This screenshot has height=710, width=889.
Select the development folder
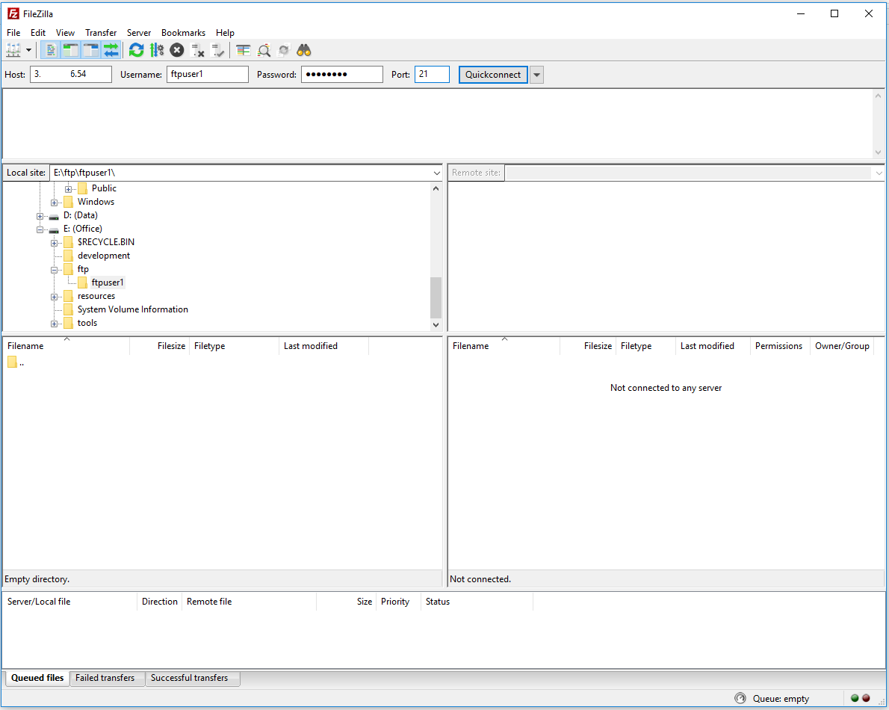pos(104,256)
